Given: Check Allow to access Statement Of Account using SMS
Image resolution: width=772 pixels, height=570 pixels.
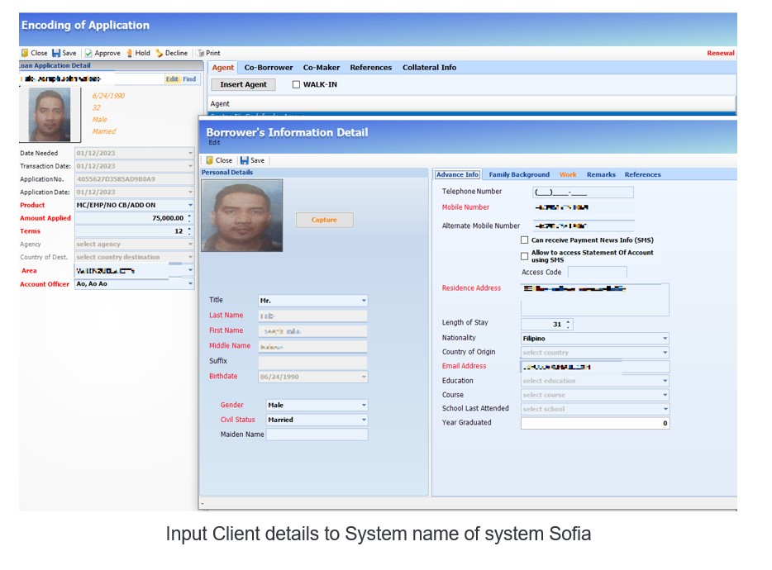Looking at the screenshot, I should click(524, 256).
